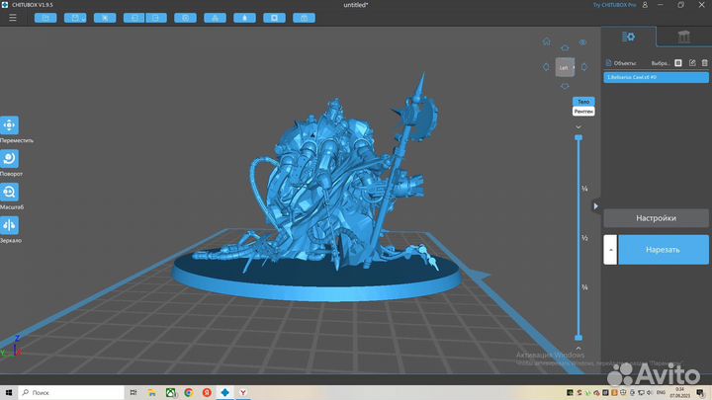Click the auto-layout toolbar button

216,18
